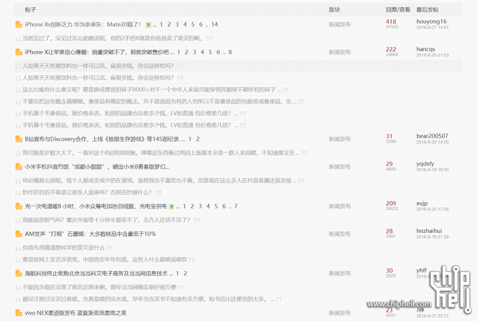Open reply 你首先得搞清楚科学的英文是什么
Screen dimensions: 478x321
pos(63,247)
